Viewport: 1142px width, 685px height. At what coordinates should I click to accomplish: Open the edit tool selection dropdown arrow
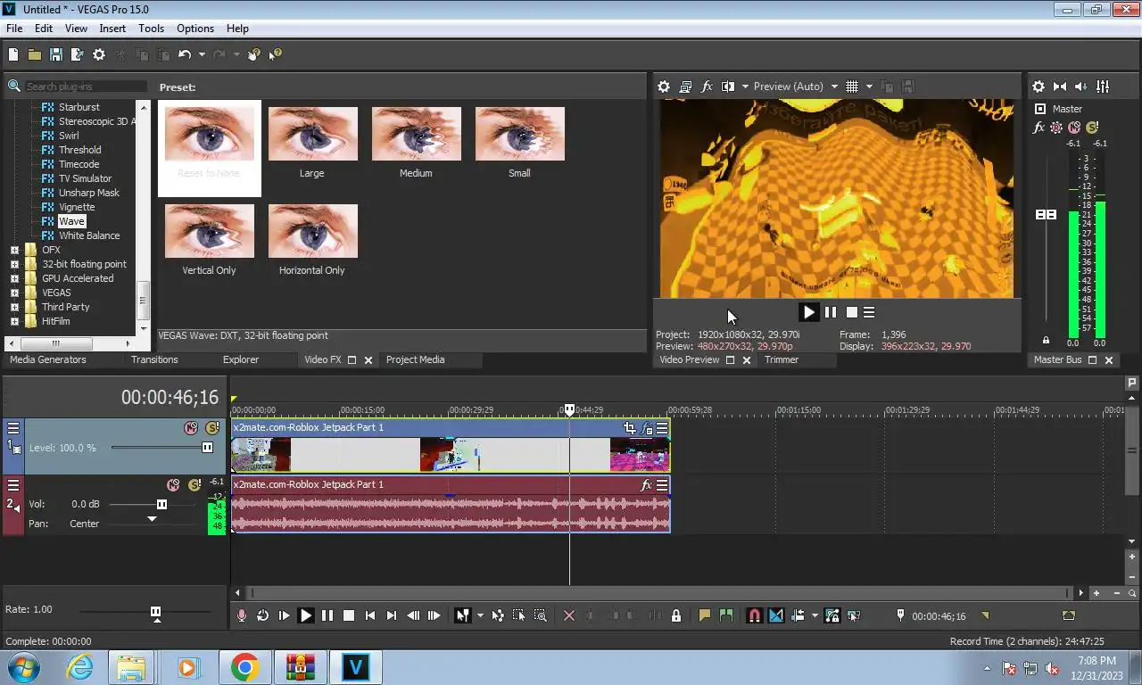point(480,615)
